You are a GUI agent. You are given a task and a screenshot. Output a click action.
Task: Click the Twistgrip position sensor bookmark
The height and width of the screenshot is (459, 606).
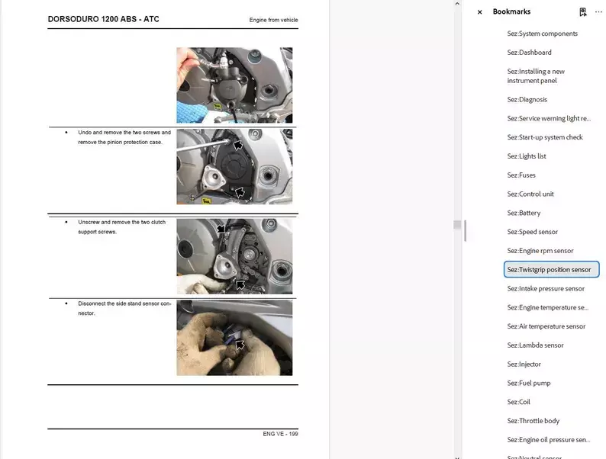(x=549, y=270)
